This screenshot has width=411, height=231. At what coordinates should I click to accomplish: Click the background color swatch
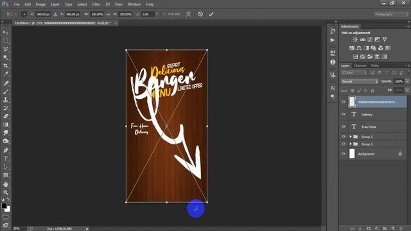pos(8,209)
